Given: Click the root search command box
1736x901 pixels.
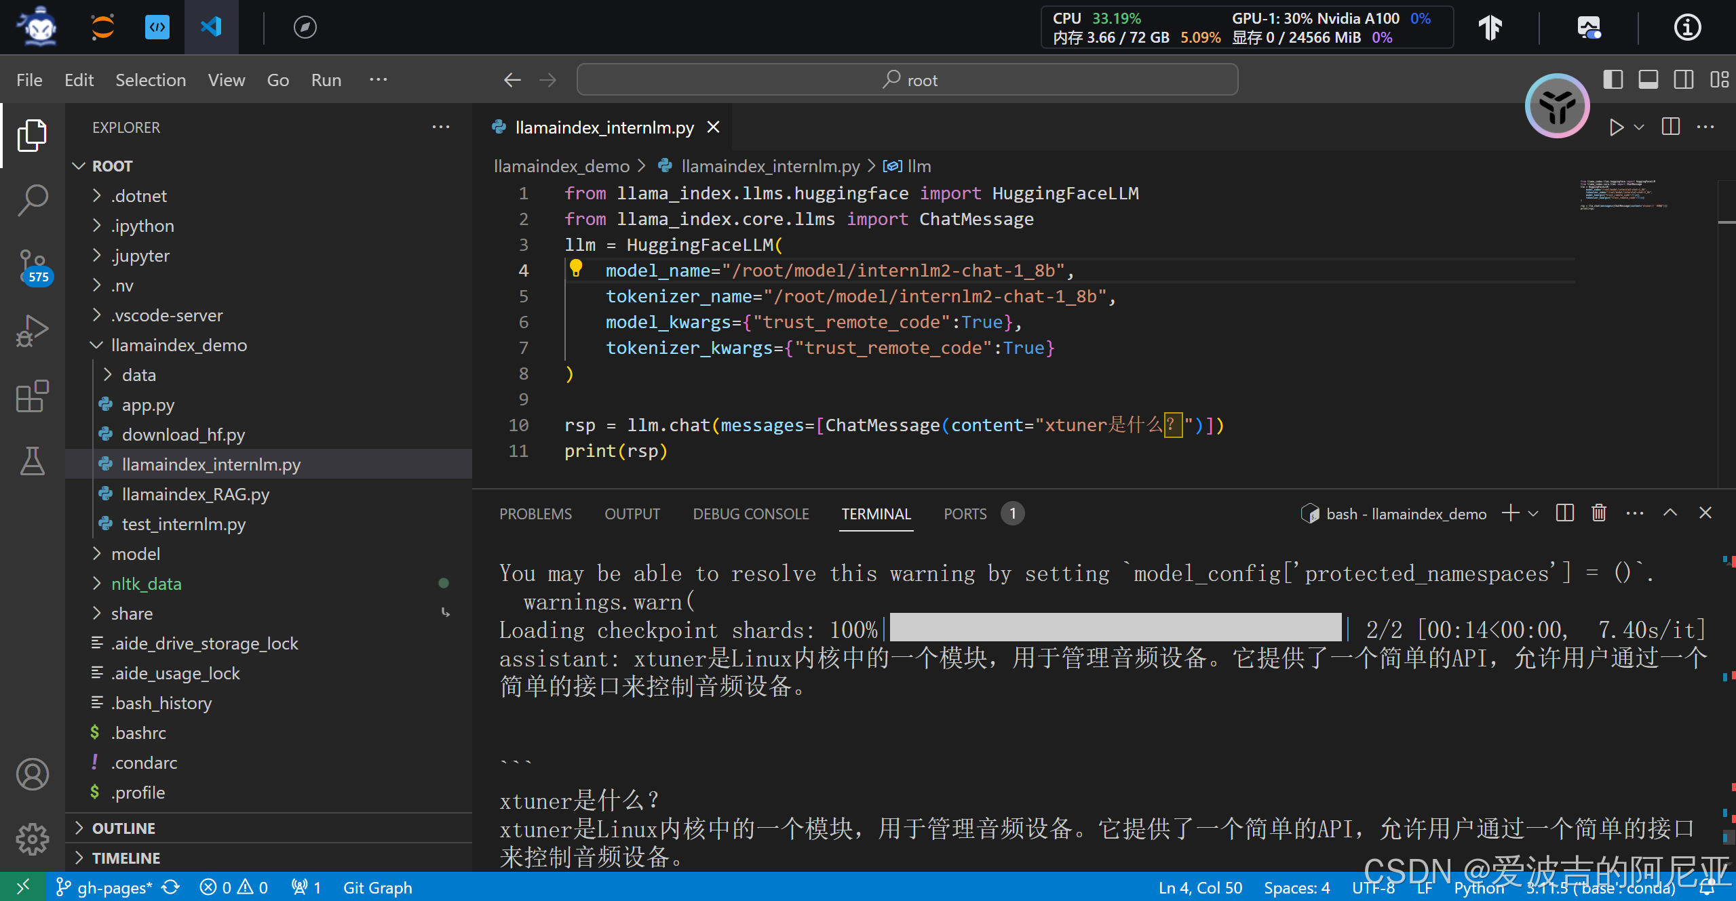Looking at the screenshot, I should (907, 80).
